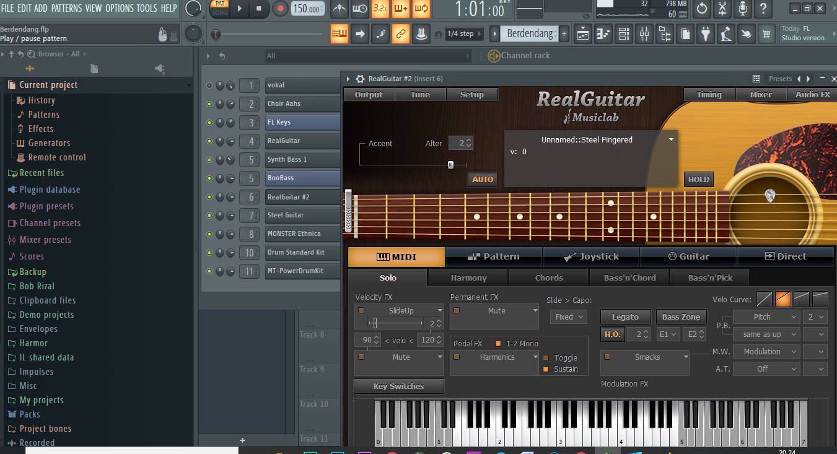Click the Bass Zone button

pyautogui.click(x=681, y=316)
